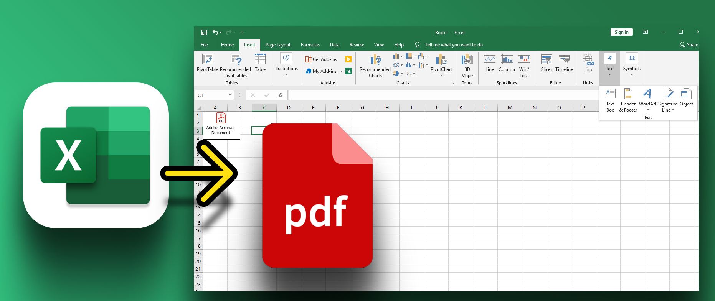This screenshot has height=301, width=715.
Task: Select the Adobe Acrobat Document object
Action: (x=221, y=125)
